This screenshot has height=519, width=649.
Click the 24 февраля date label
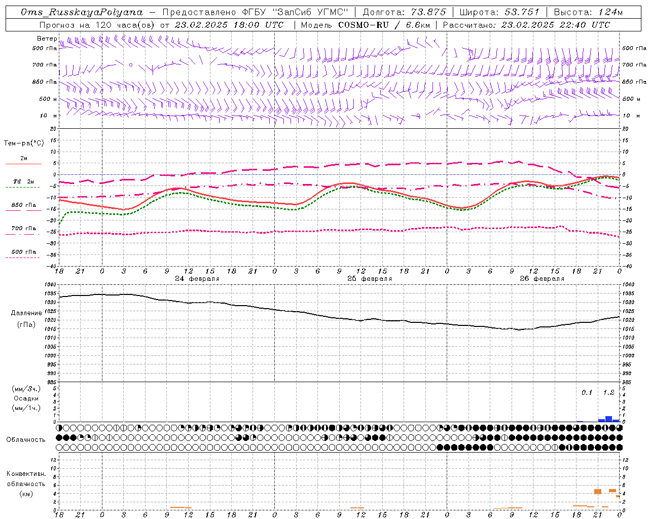(x=197, y=279)
